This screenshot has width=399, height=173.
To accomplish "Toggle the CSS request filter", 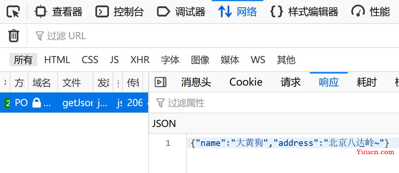I will pyautogui.click(x=90, y=60).
